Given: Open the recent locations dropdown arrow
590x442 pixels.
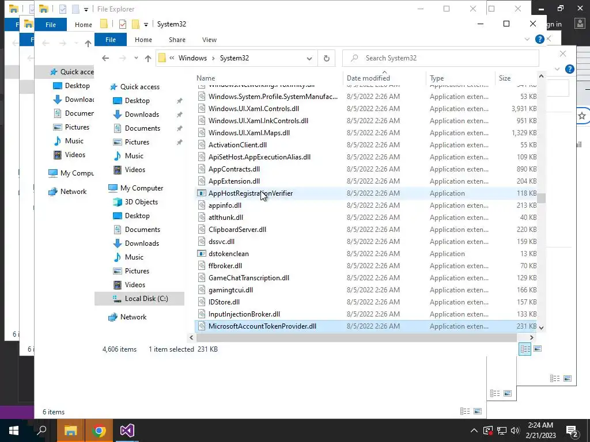Looking at the screenshot, I should [x=136, y=58].
